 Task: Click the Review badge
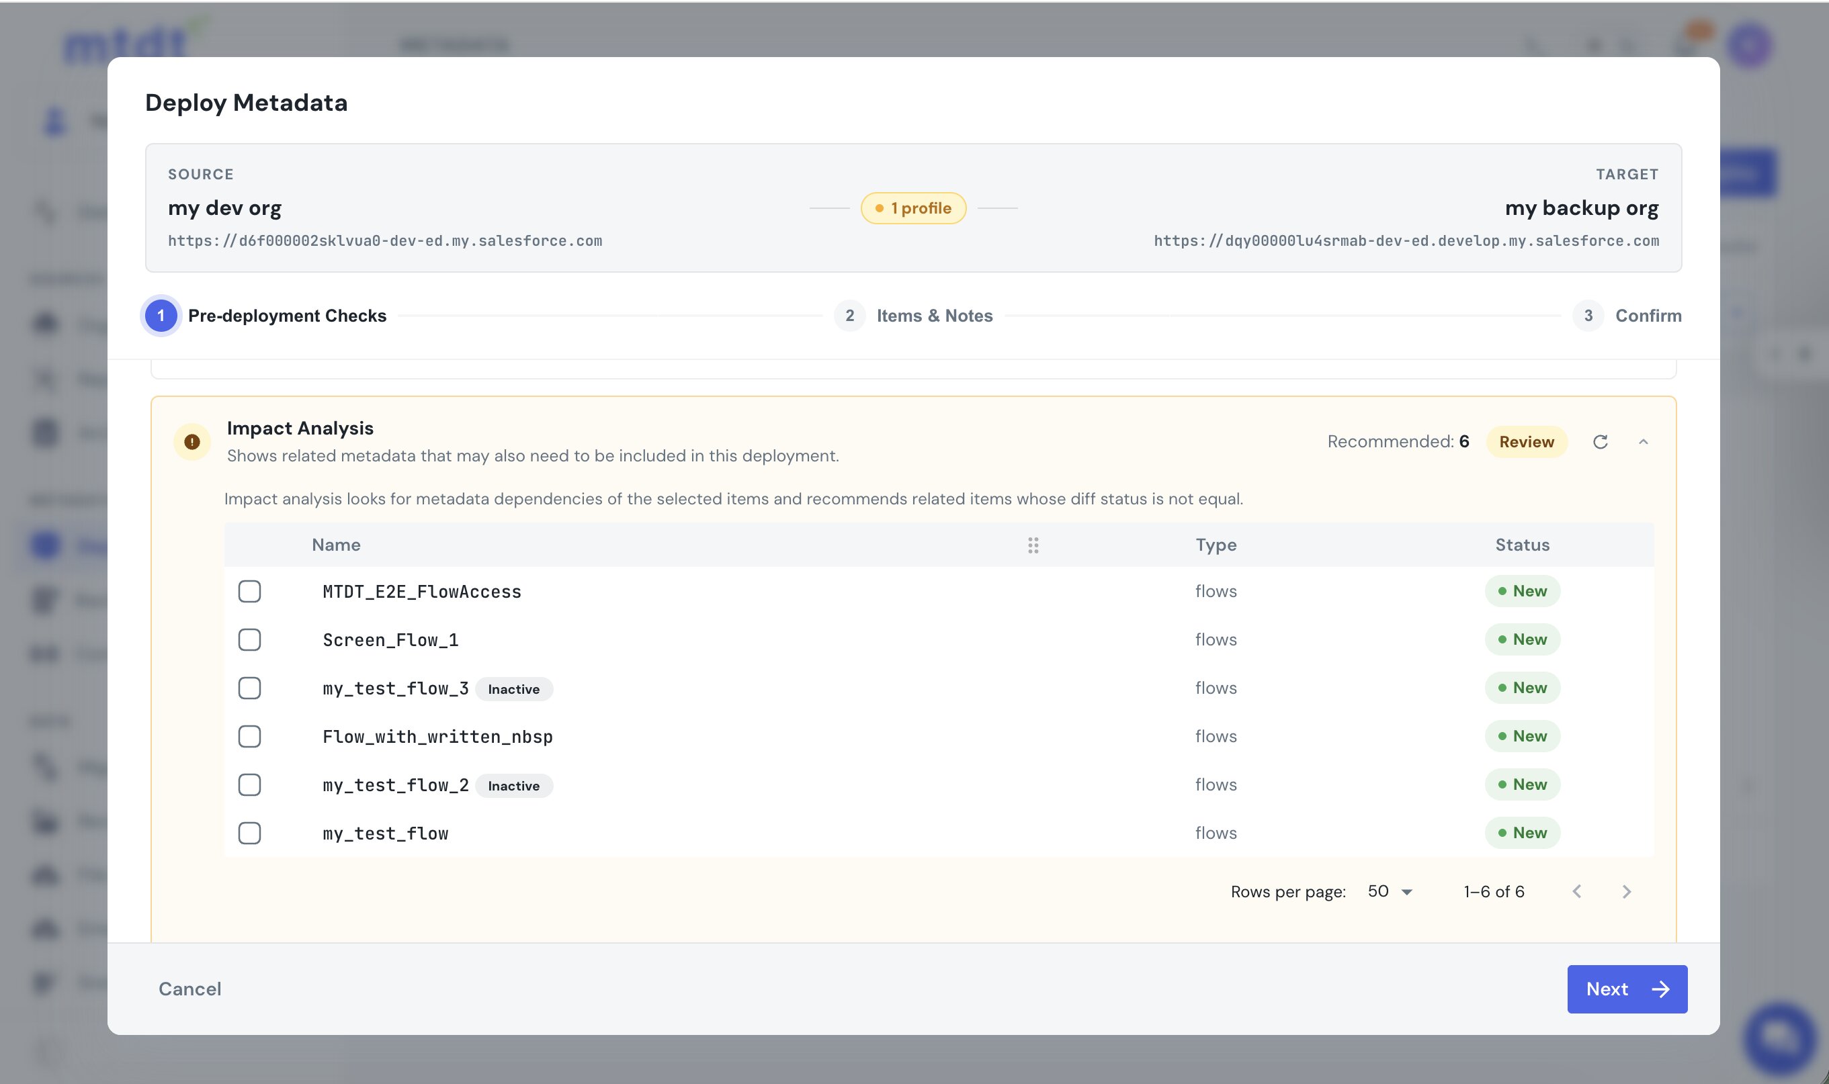[x=1526, y=442]
